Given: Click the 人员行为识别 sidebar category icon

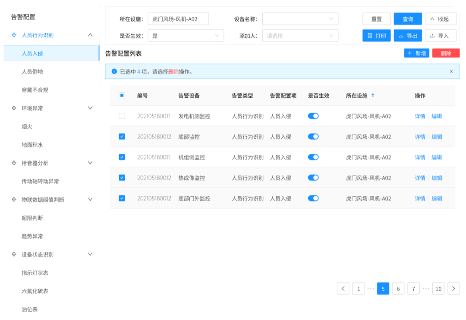Looking at the screenshot, I should click(x=14, y=35).
